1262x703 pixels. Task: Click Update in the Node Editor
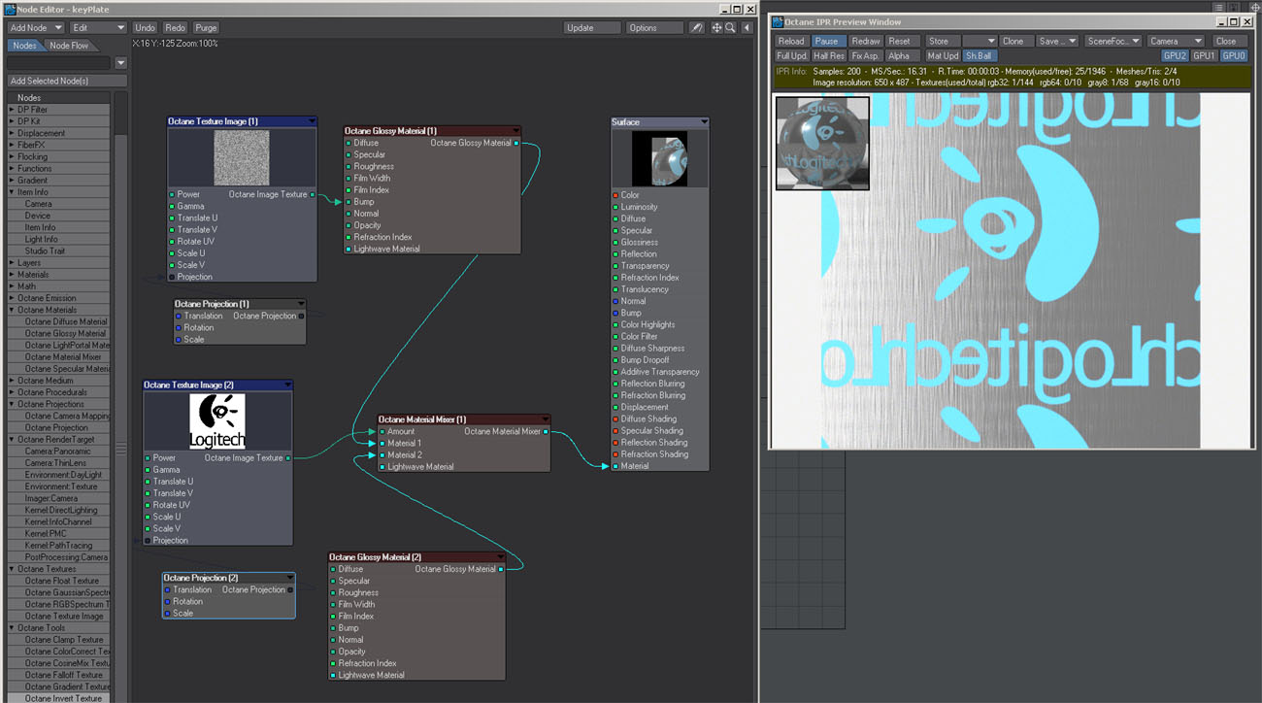[x=592, y=28]
